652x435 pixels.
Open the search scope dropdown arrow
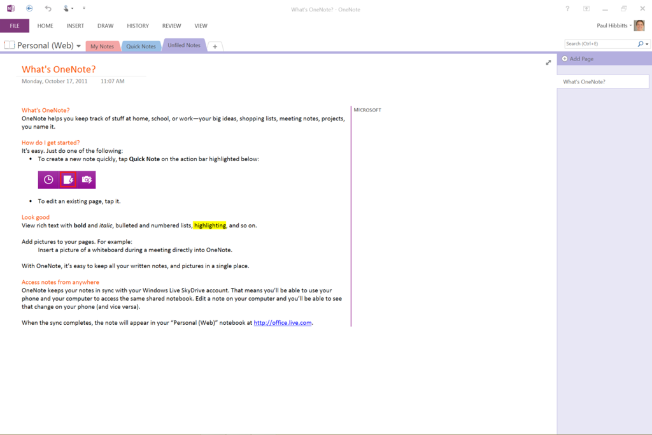click(x=647, y=44)
